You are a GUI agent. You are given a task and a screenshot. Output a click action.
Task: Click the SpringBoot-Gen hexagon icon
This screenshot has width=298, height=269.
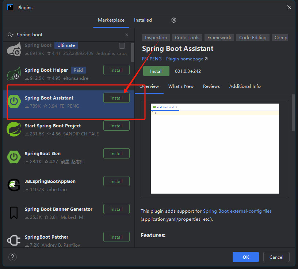click(x=14, y=157)
